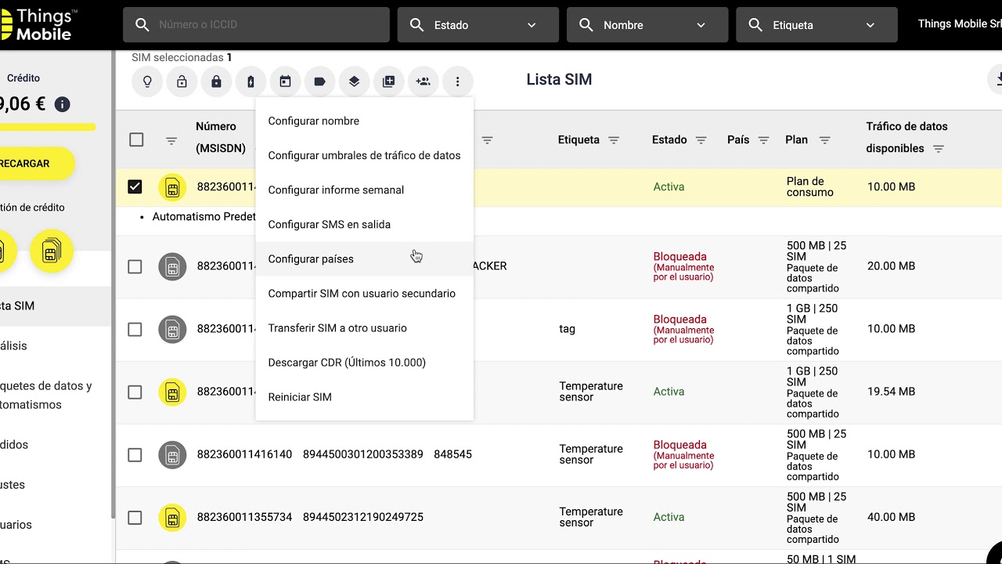Check the row with tag label 'tag'
This screenshot has width=1002, height=564.
point(135,329)
